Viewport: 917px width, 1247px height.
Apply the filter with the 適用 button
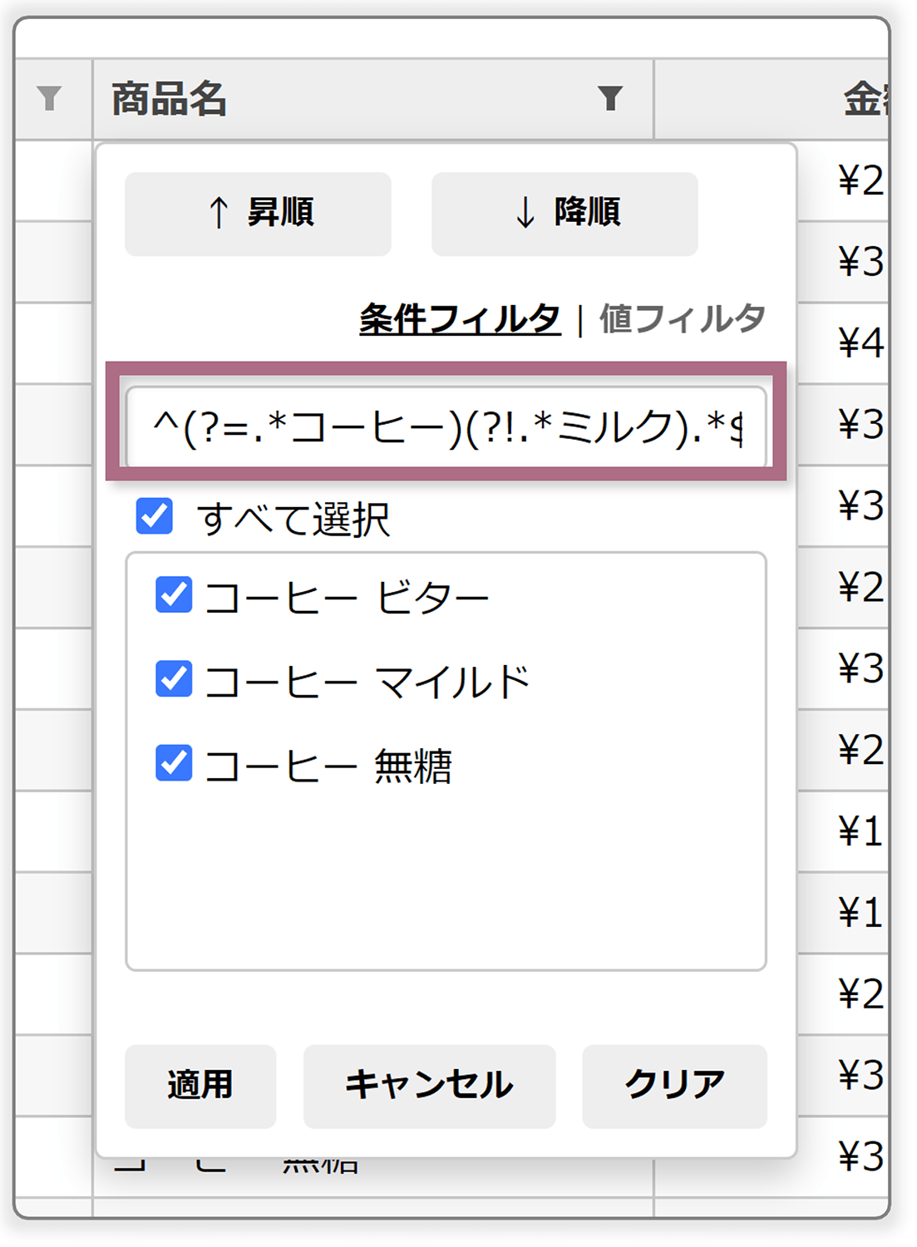(x=200, y=1086)
